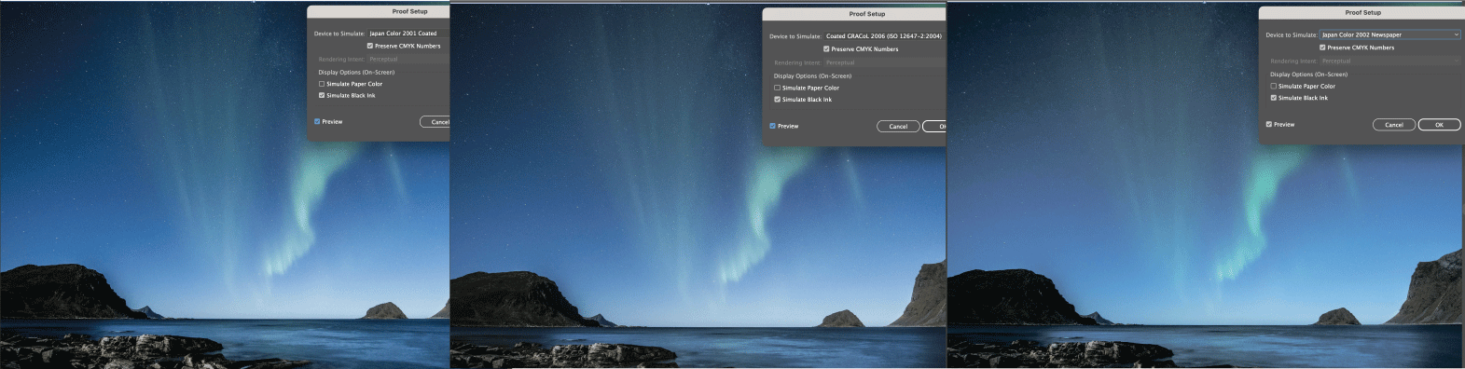Screen dimensions: 1465x369
Task: Open Device to Simulate dropdown showing Coated GRACoL 2006
Action: [x=884, y=36]
